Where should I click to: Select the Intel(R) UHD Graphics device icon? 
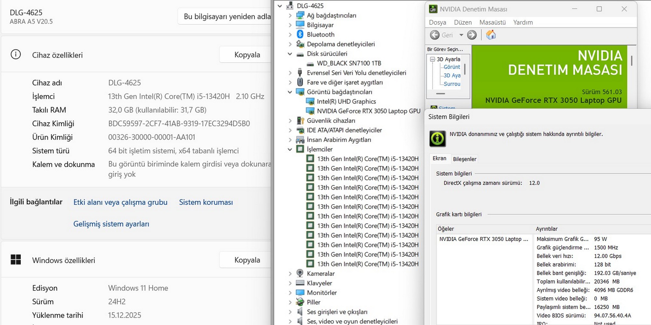pyautogui.click(x=310, y=102)
